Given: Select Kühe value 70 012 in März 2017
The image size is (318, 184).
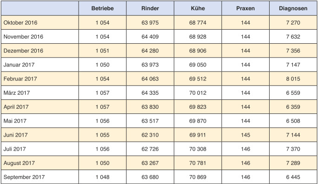Looking at the screenshot, I should click(x=198, y=93).
